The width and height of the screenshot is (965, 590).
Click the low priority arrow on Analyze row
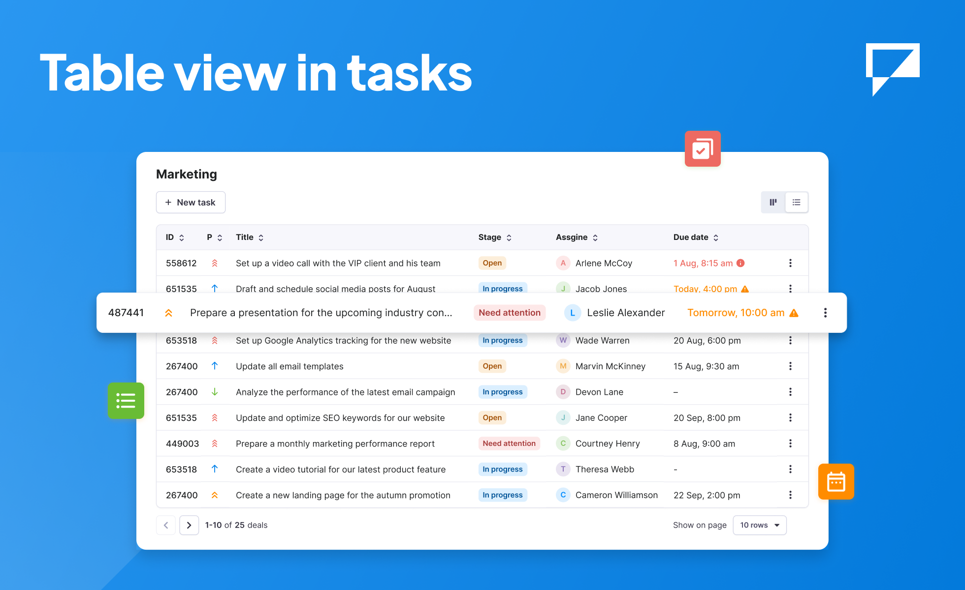(215, 392)
